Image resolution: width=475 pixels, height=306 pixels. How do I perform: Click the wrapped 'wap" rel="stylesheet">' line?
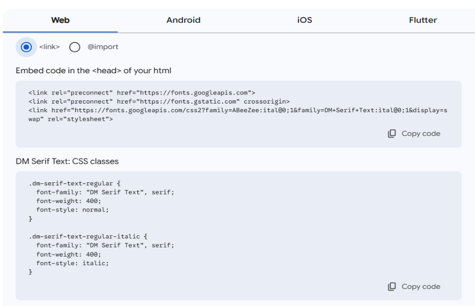tap(71, 119)
